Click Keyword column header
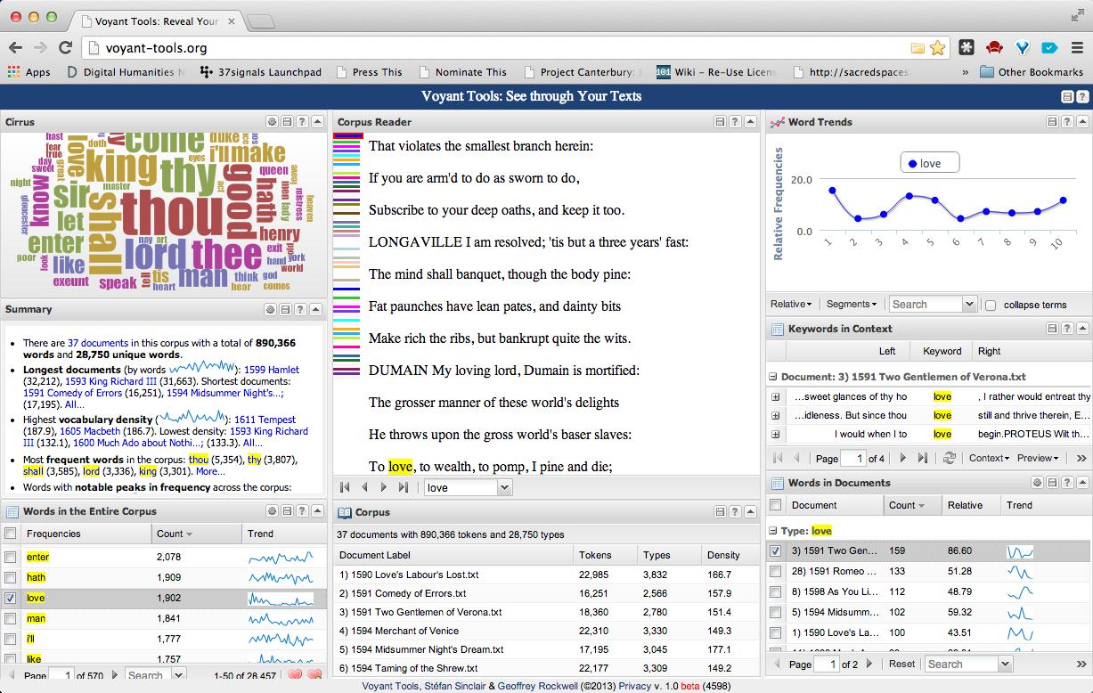This screenshot has width=1093, height=693. 942,351
